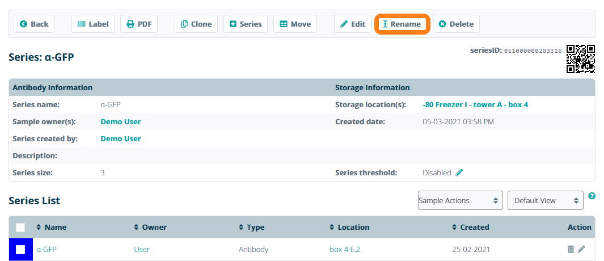
Task: Go Back to previous page
Action: (34, 24)
